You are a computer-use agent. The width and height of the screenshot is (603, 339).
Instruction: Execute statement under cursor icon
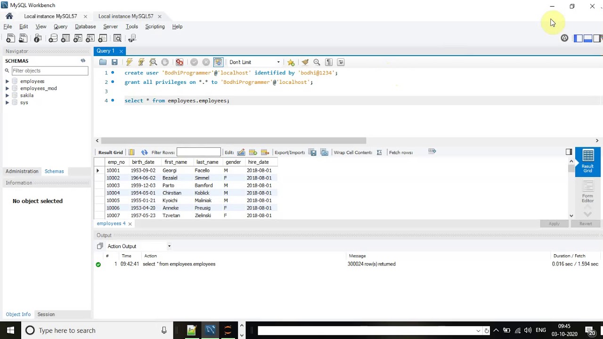click(141, 62)
